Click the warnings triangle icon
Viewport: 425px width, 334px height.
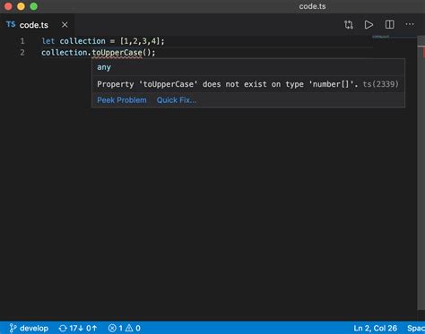pos(129,329)
